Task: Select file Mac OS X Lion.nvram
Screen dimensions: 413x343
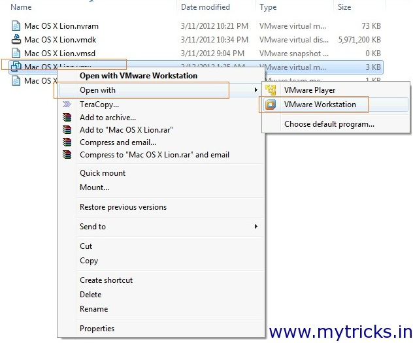Action: tap(61, 26)
